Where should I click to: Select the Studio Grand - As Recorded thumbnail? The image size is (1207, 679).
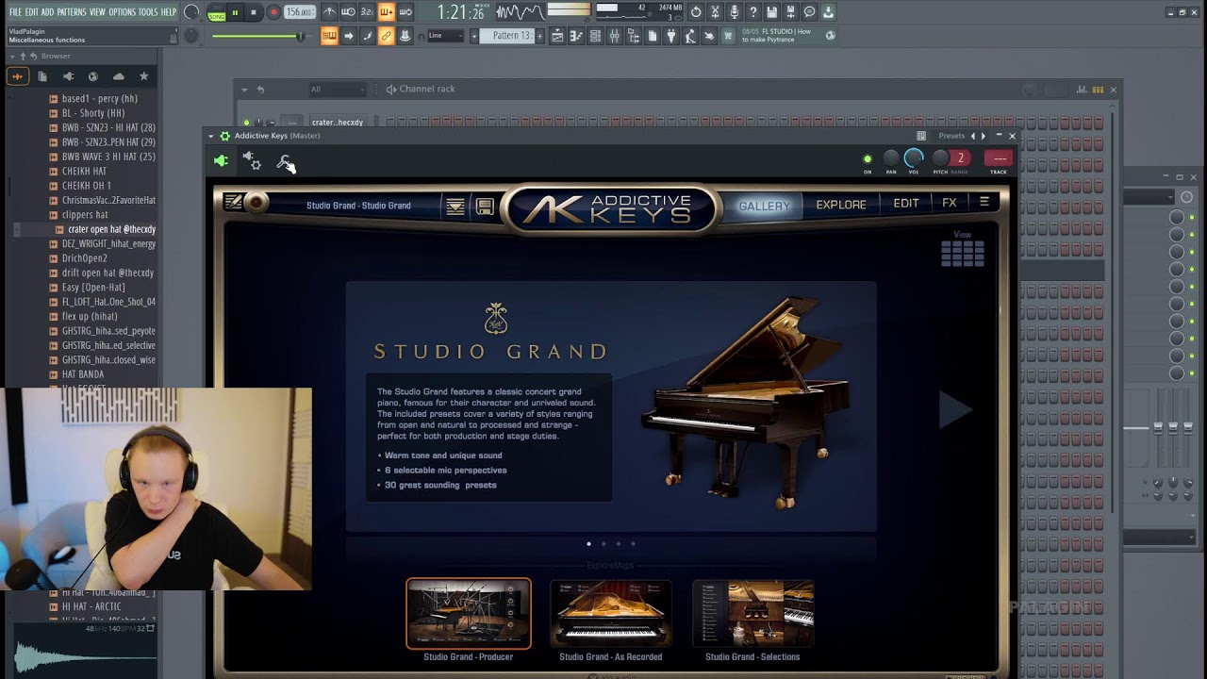(x=611, y=614)
